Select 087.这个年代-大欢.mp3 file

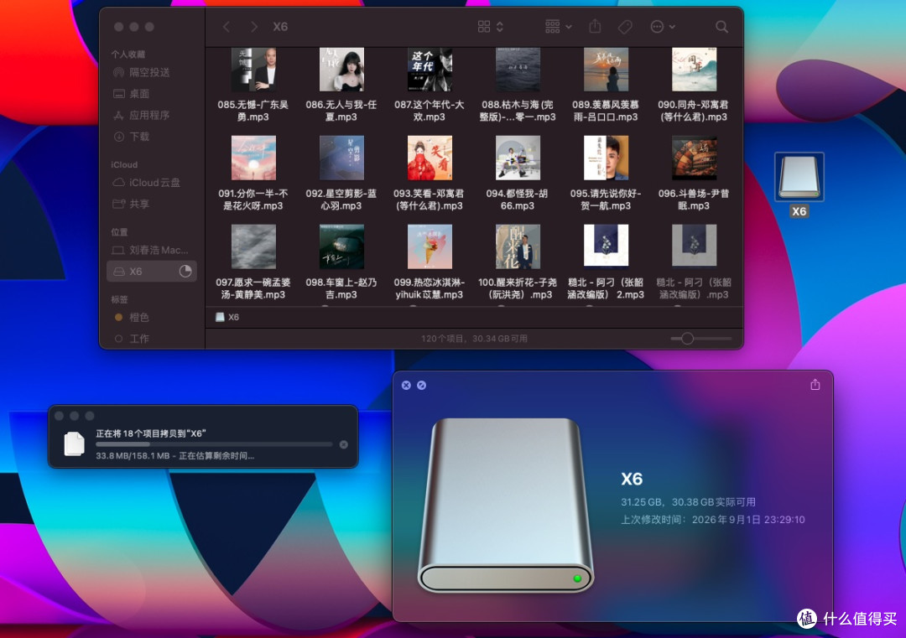point(430,85)
